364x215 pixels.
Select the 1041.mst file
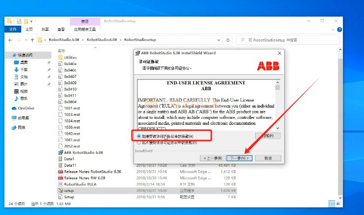[72, 140]
